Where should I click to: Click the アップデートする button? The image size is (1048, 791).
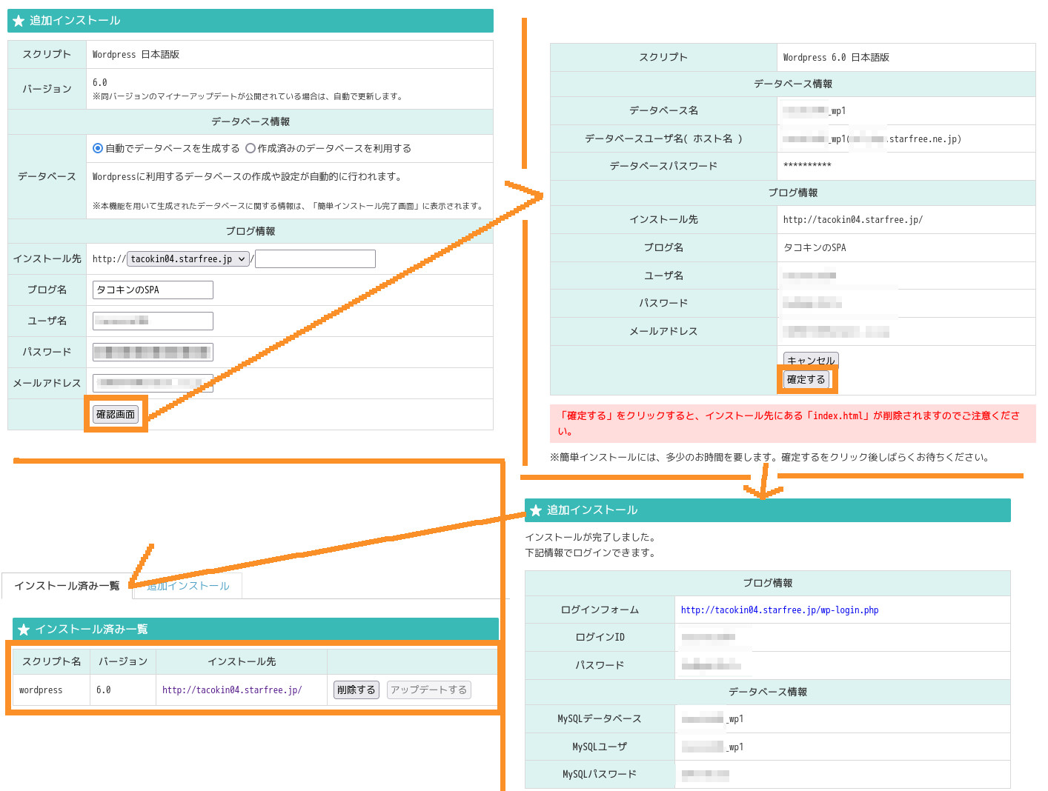(x=428, y=690)
